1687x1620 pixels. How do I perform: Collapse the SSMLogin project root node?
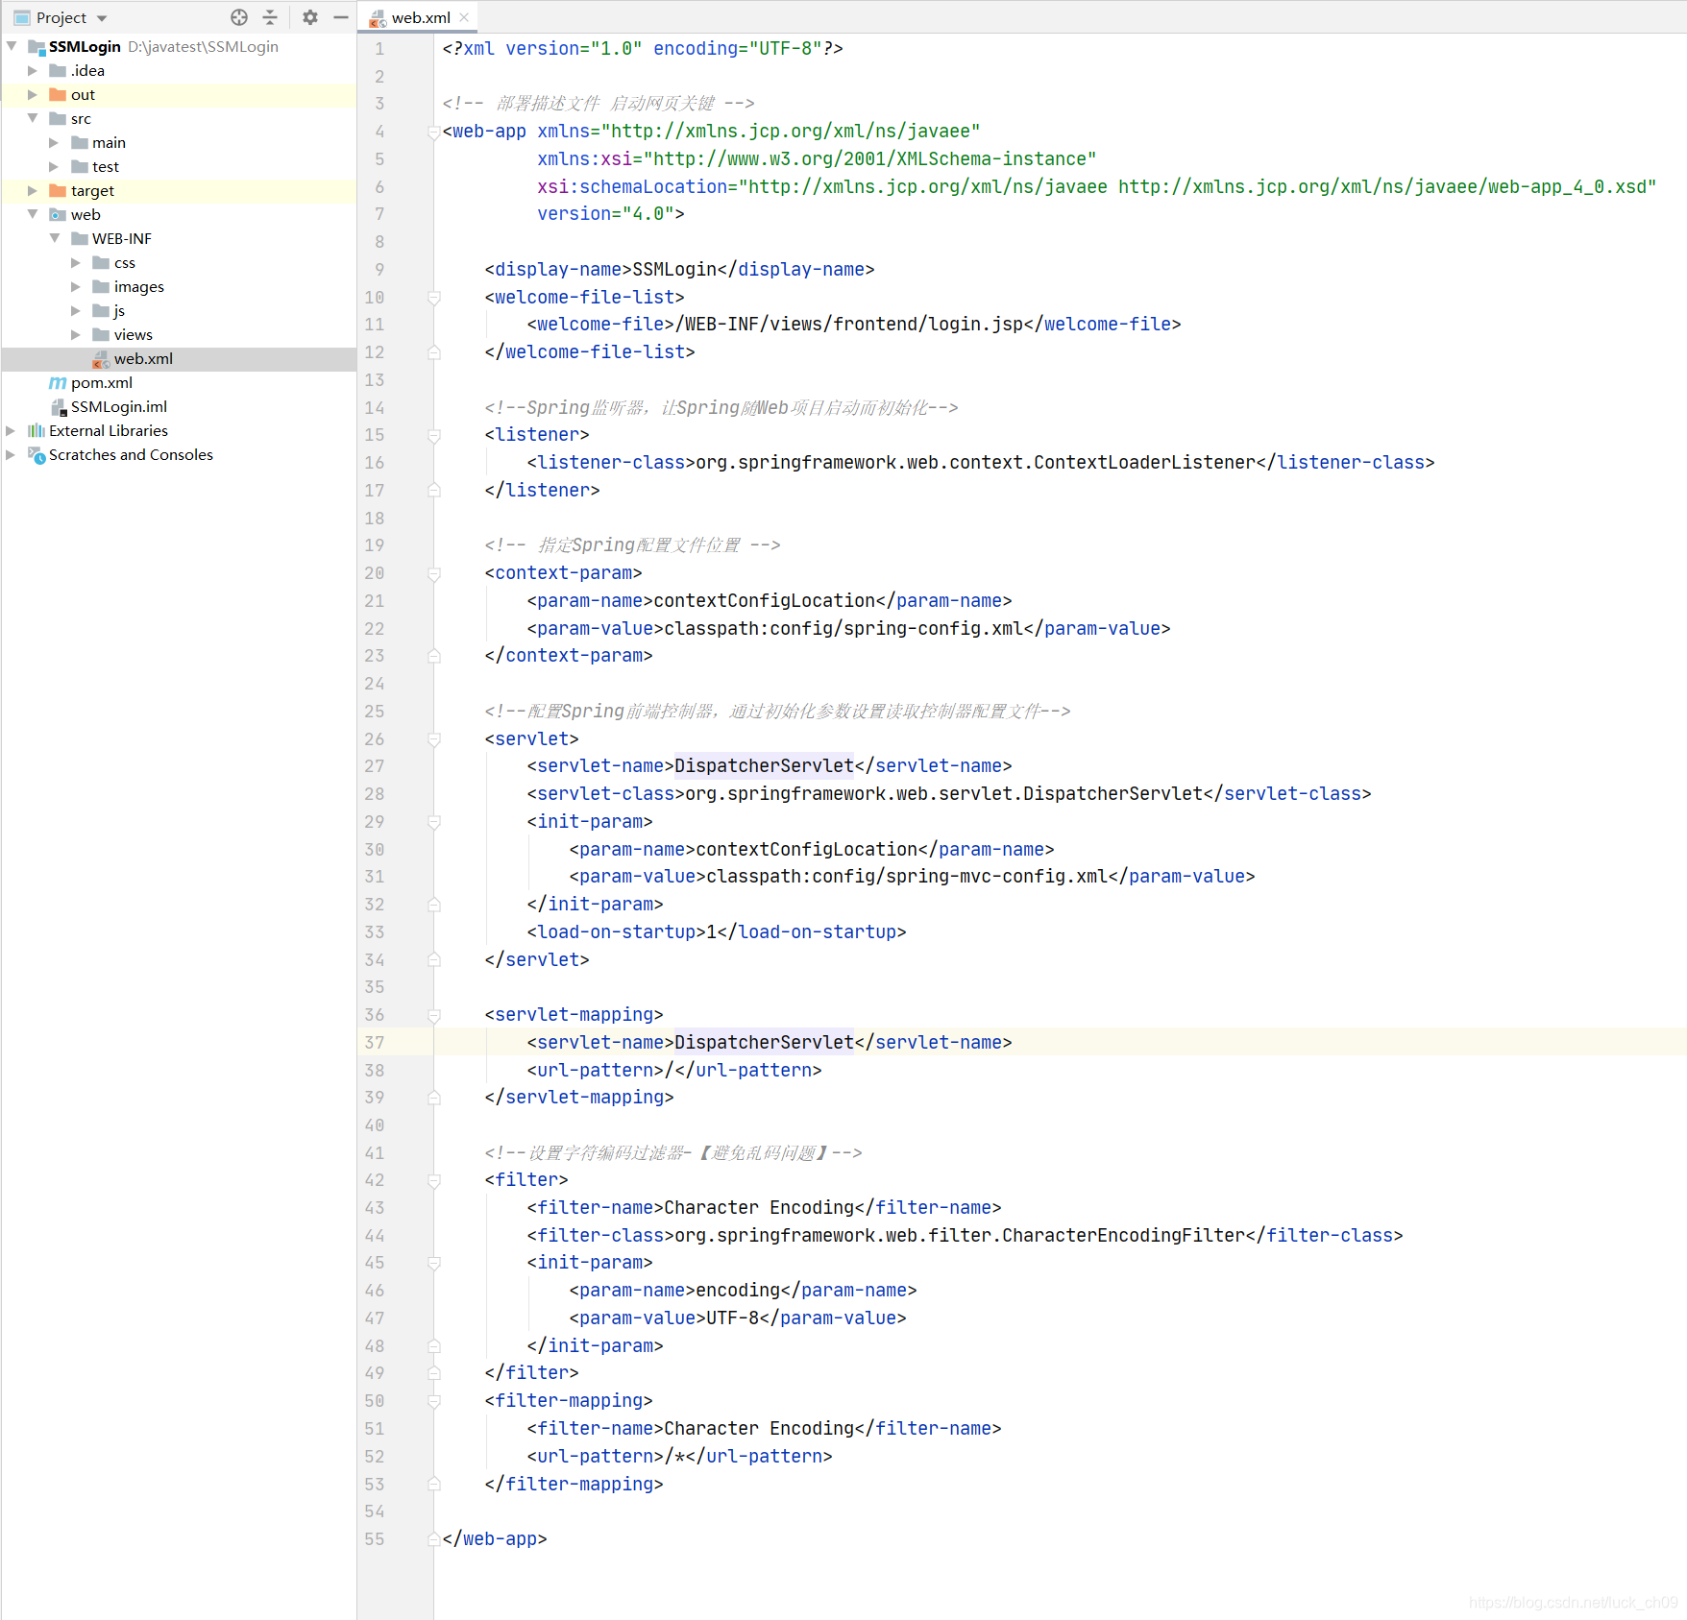coord(12,46)
